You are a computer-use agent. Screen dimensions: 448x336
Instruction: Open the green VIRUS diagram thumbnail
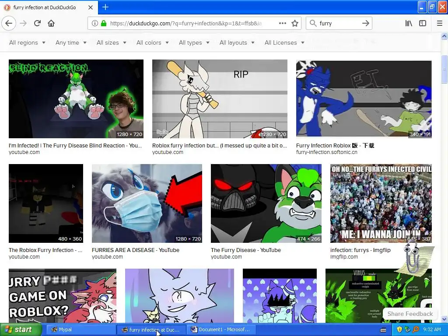pos(378,296)
